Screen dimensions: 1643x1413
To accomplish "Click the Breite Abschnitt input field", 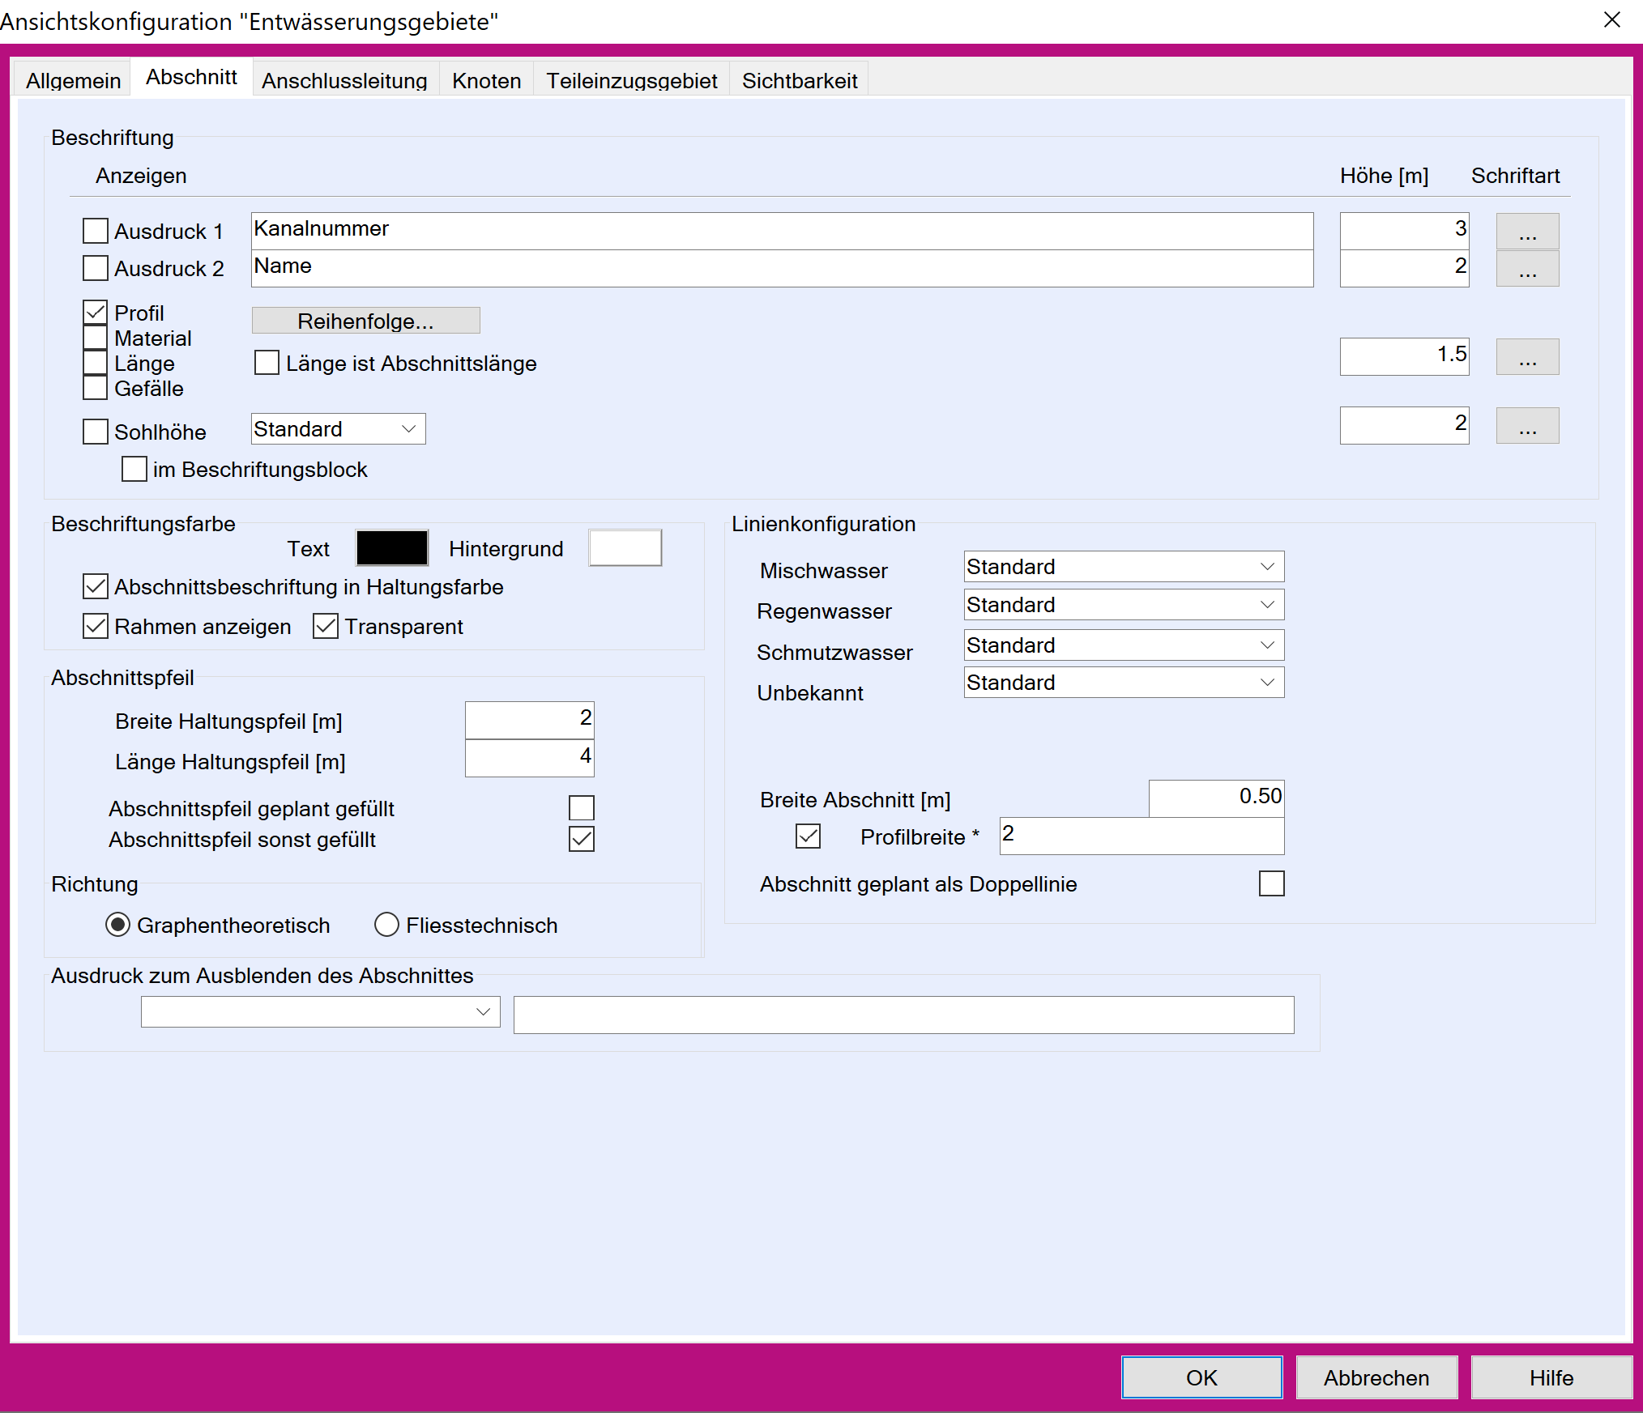I will 1216,797.
